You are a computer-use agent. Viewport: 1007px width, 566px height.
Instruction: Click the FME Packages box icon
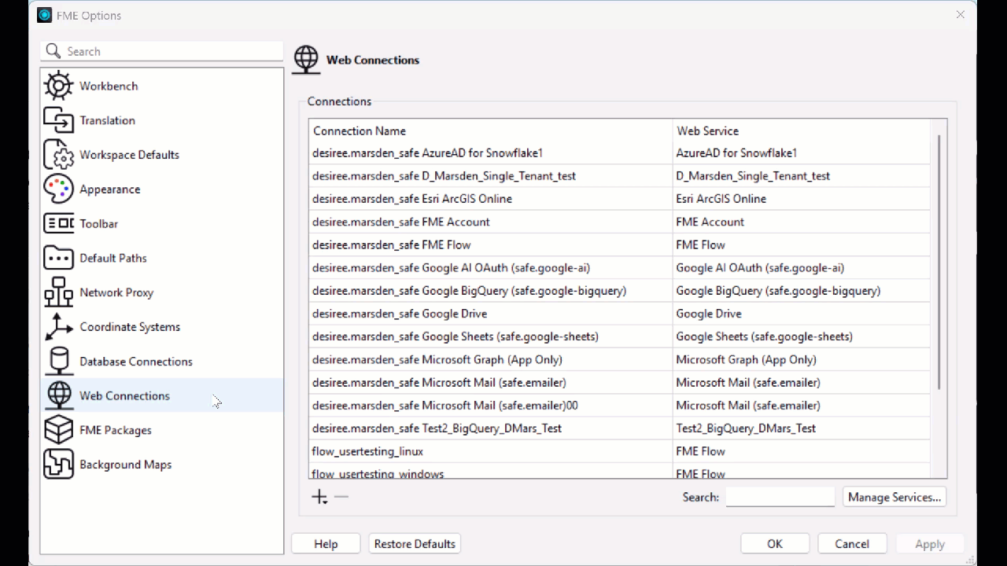(58, 430)
